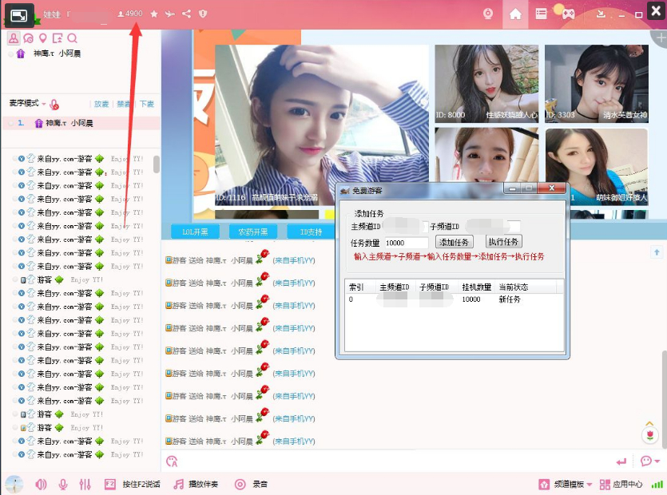Click the signal strength bars icon

point(657,484)
